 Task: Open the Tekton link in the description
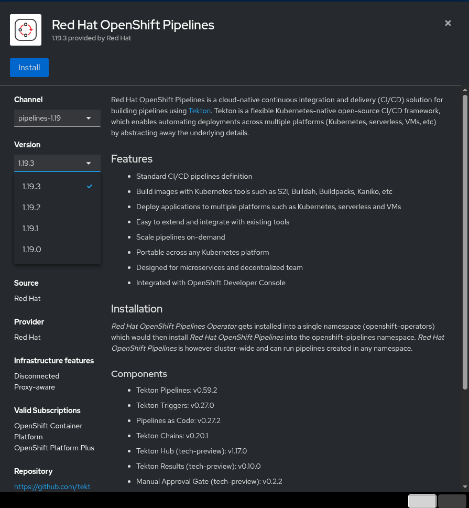coord(199,111)
